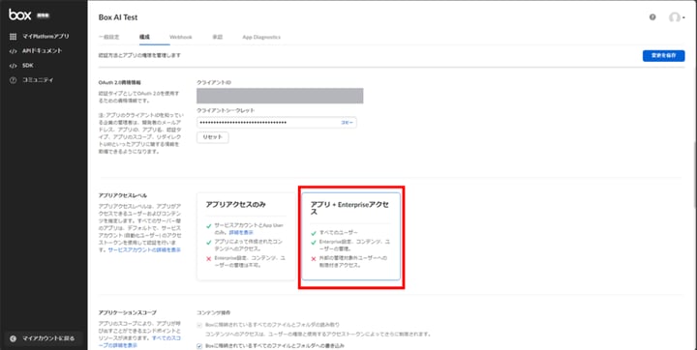Select the アプリアクセスのみ access level card
697x350 pixels.
(x=246, y=236)
